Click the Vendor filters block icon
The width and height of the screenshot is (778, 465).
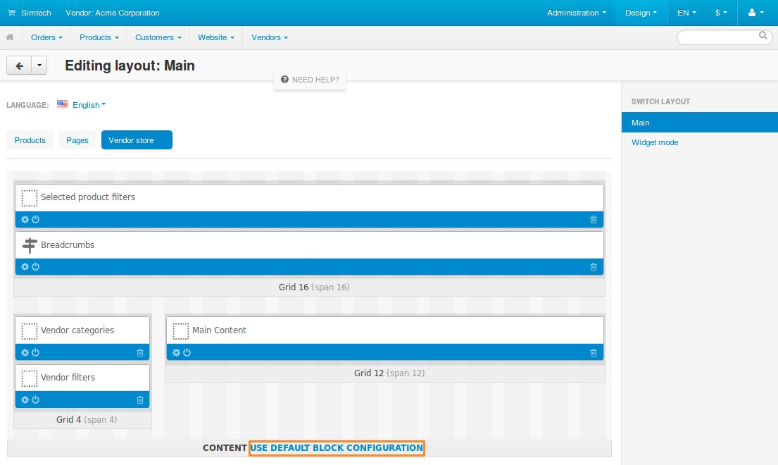(x=30, y=378)
